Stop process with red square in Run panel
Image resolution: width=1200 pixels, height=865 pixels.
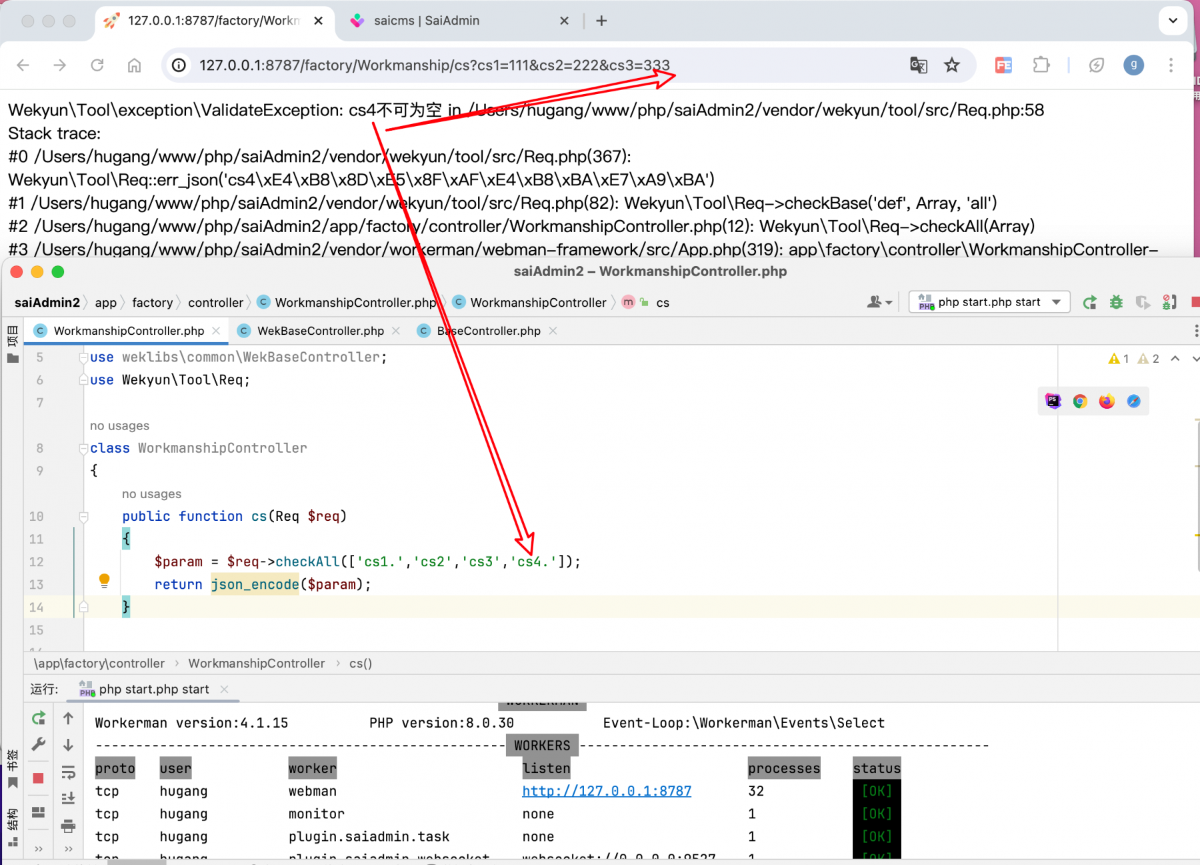point(39,778)
